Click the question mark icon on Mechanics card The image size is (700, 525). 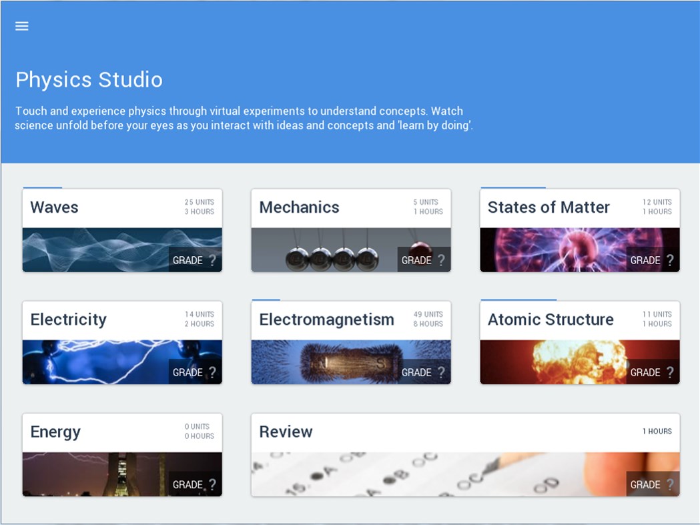(442, 260)
